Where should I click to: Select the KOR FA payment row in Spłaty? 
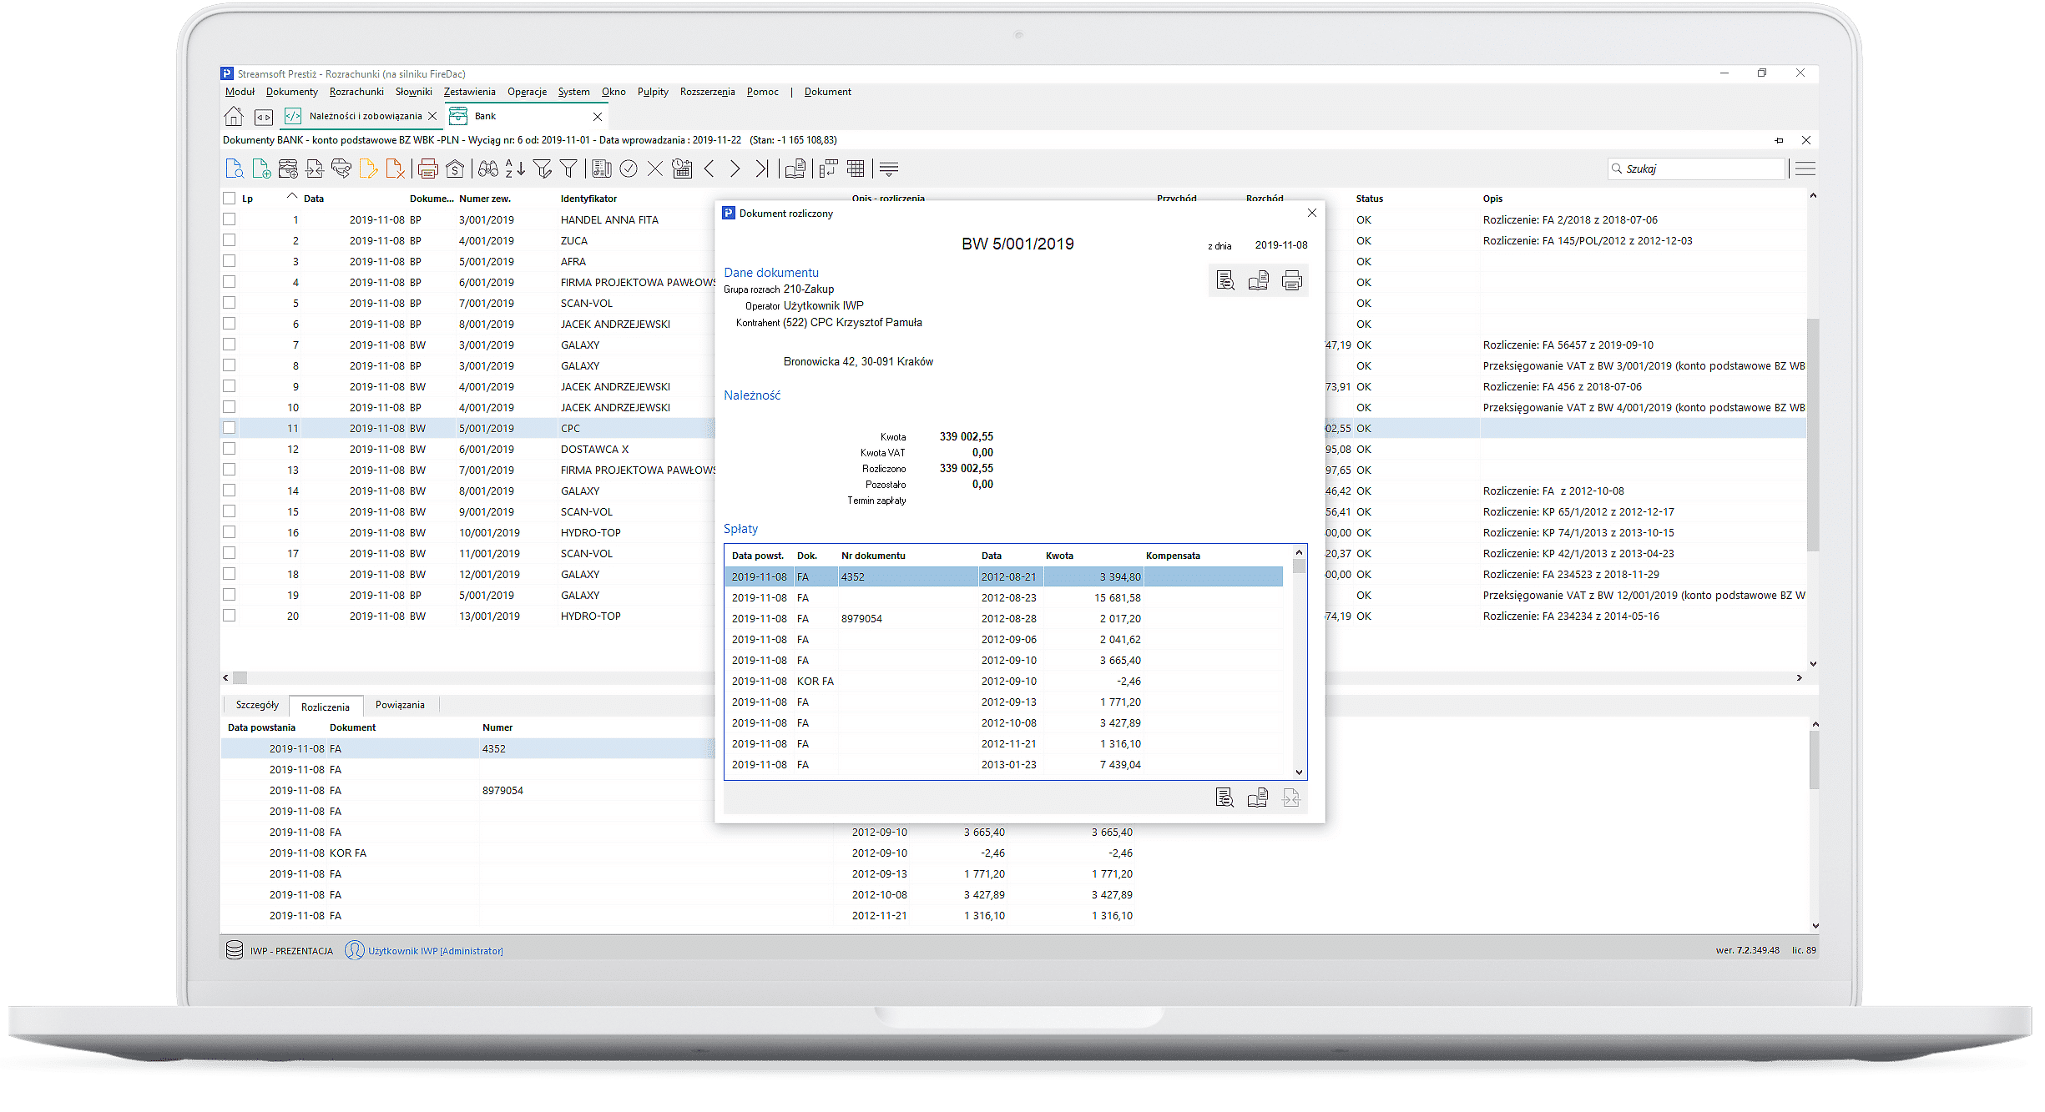click(x=1003, y=681)
